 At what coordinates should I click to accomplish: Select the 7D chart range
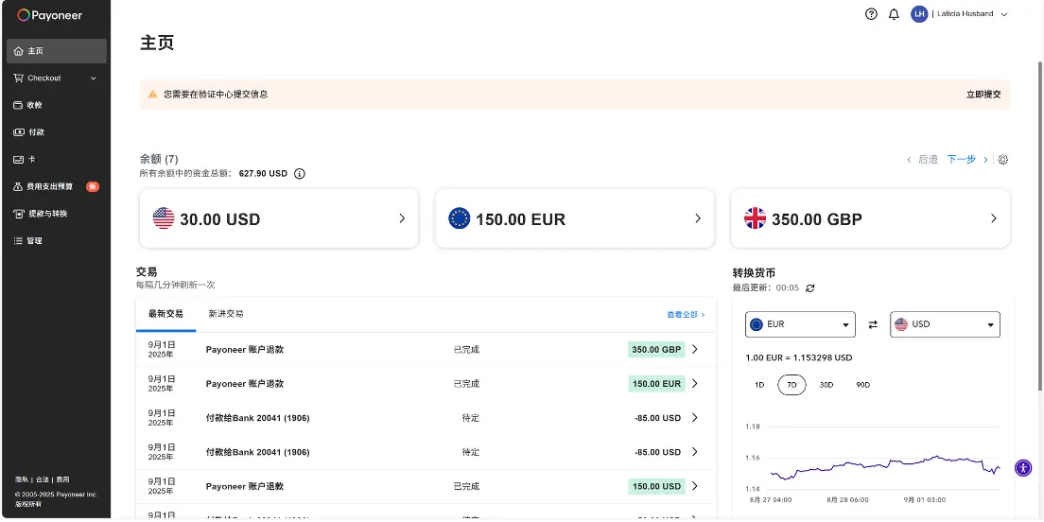point(792,385)
